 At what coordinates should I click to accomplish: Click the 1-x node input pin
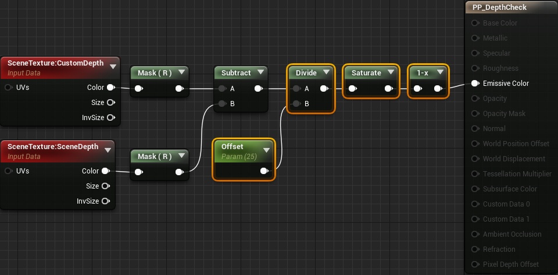418,88
